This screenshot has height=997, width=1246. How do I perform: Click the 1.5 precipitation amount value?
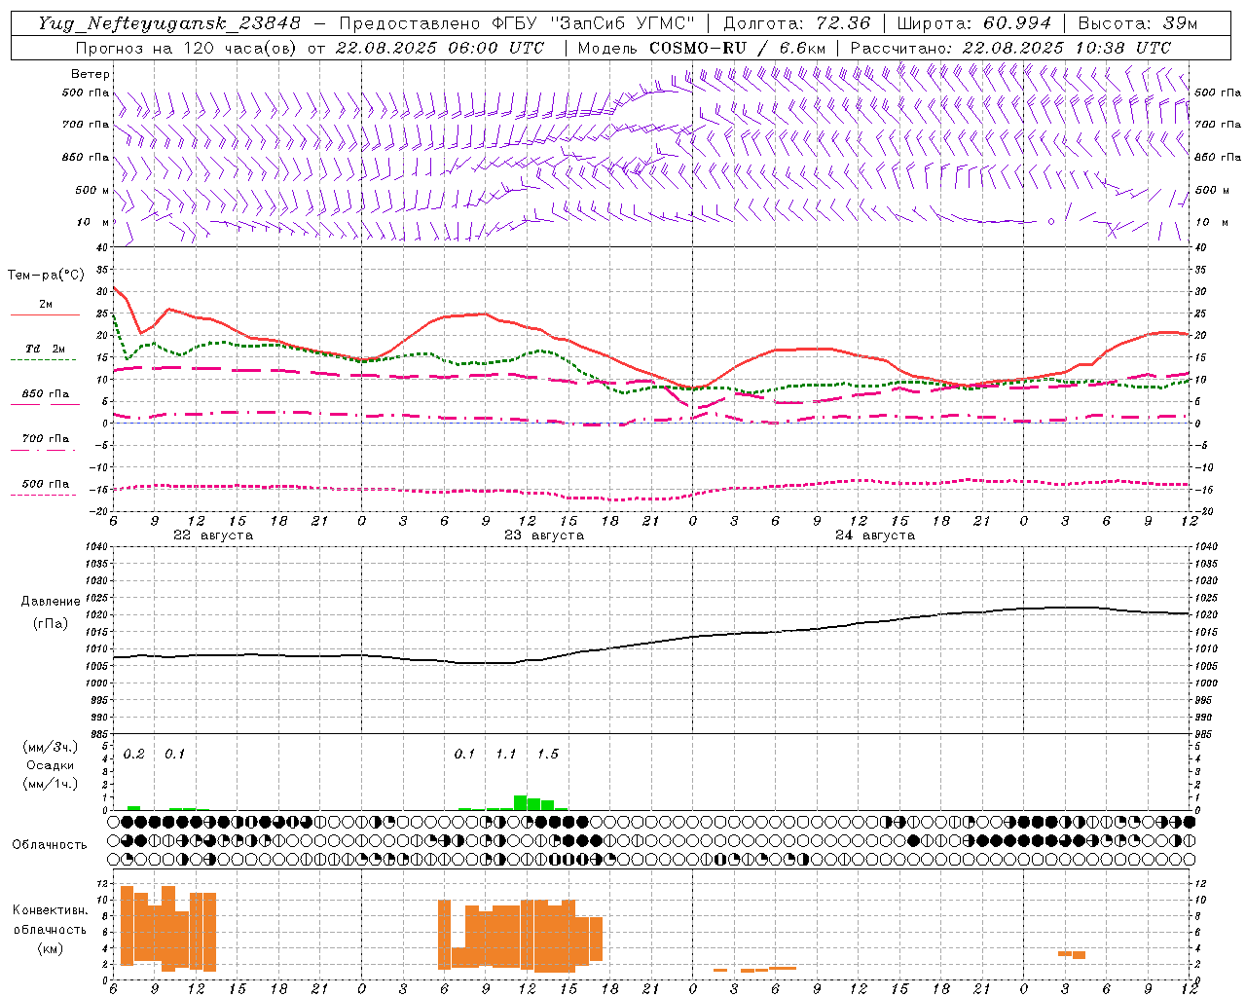click(548, 755)
